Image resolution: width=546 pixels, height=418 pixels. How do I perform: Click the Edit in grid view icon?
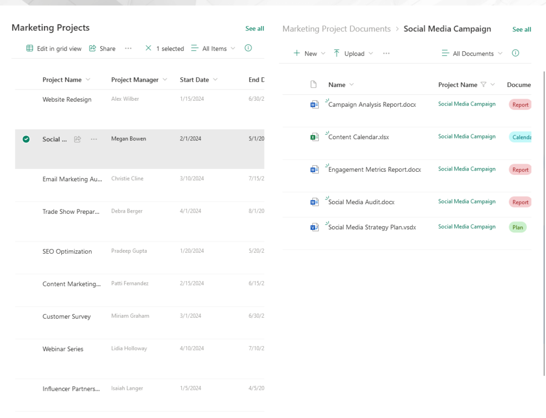click(30, 48)
